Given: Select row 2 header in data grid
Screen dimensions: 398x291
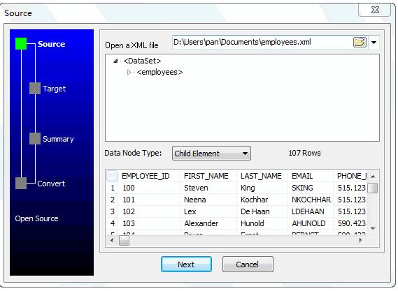Looking at the screenshot, I should [112, 200].
